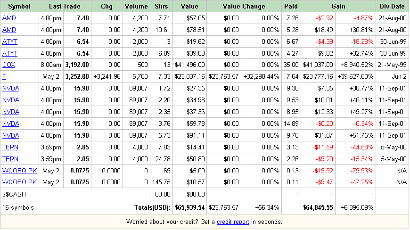Click the Last Trade column header
Image resolution: width=410 pixels, height=230 pixels.
click(x=65, y=6)
